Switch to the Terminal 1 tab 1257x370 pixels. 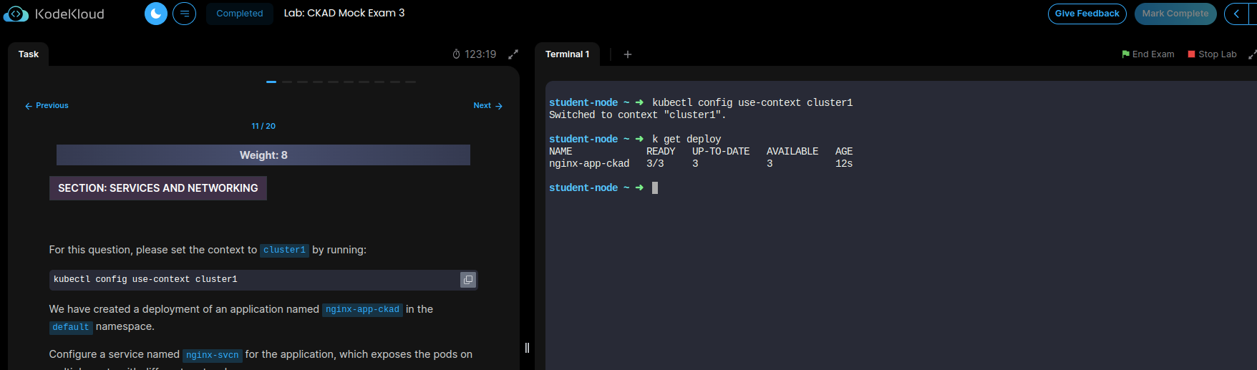click(x=567, y=54)
